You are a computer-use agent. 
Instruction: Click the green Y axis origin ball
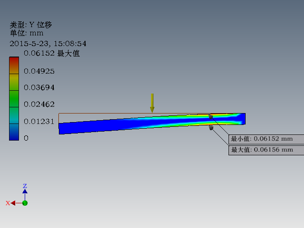(x=25, y=203)
